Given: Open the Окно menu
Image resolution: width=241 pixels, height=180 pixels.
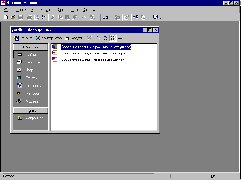Looking at the screenshot, I should pyautogui.click(x=75, y=10).
